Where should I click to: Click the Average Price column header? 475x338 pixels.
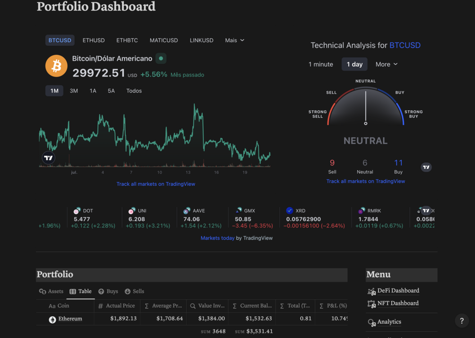pos(163,306)
